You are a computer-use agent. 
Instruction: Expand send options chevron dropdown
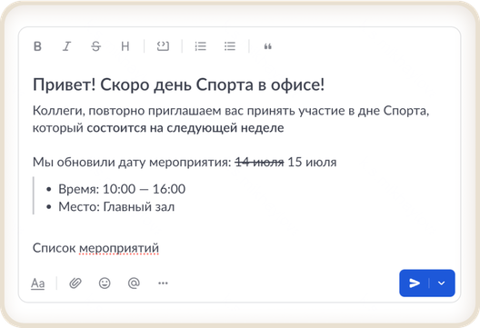coord(442,283)
